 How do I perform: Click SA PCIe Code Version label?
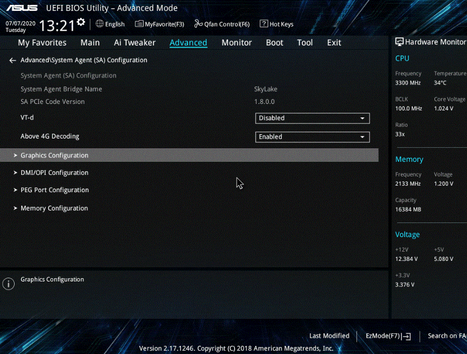[x=53, y=102]
